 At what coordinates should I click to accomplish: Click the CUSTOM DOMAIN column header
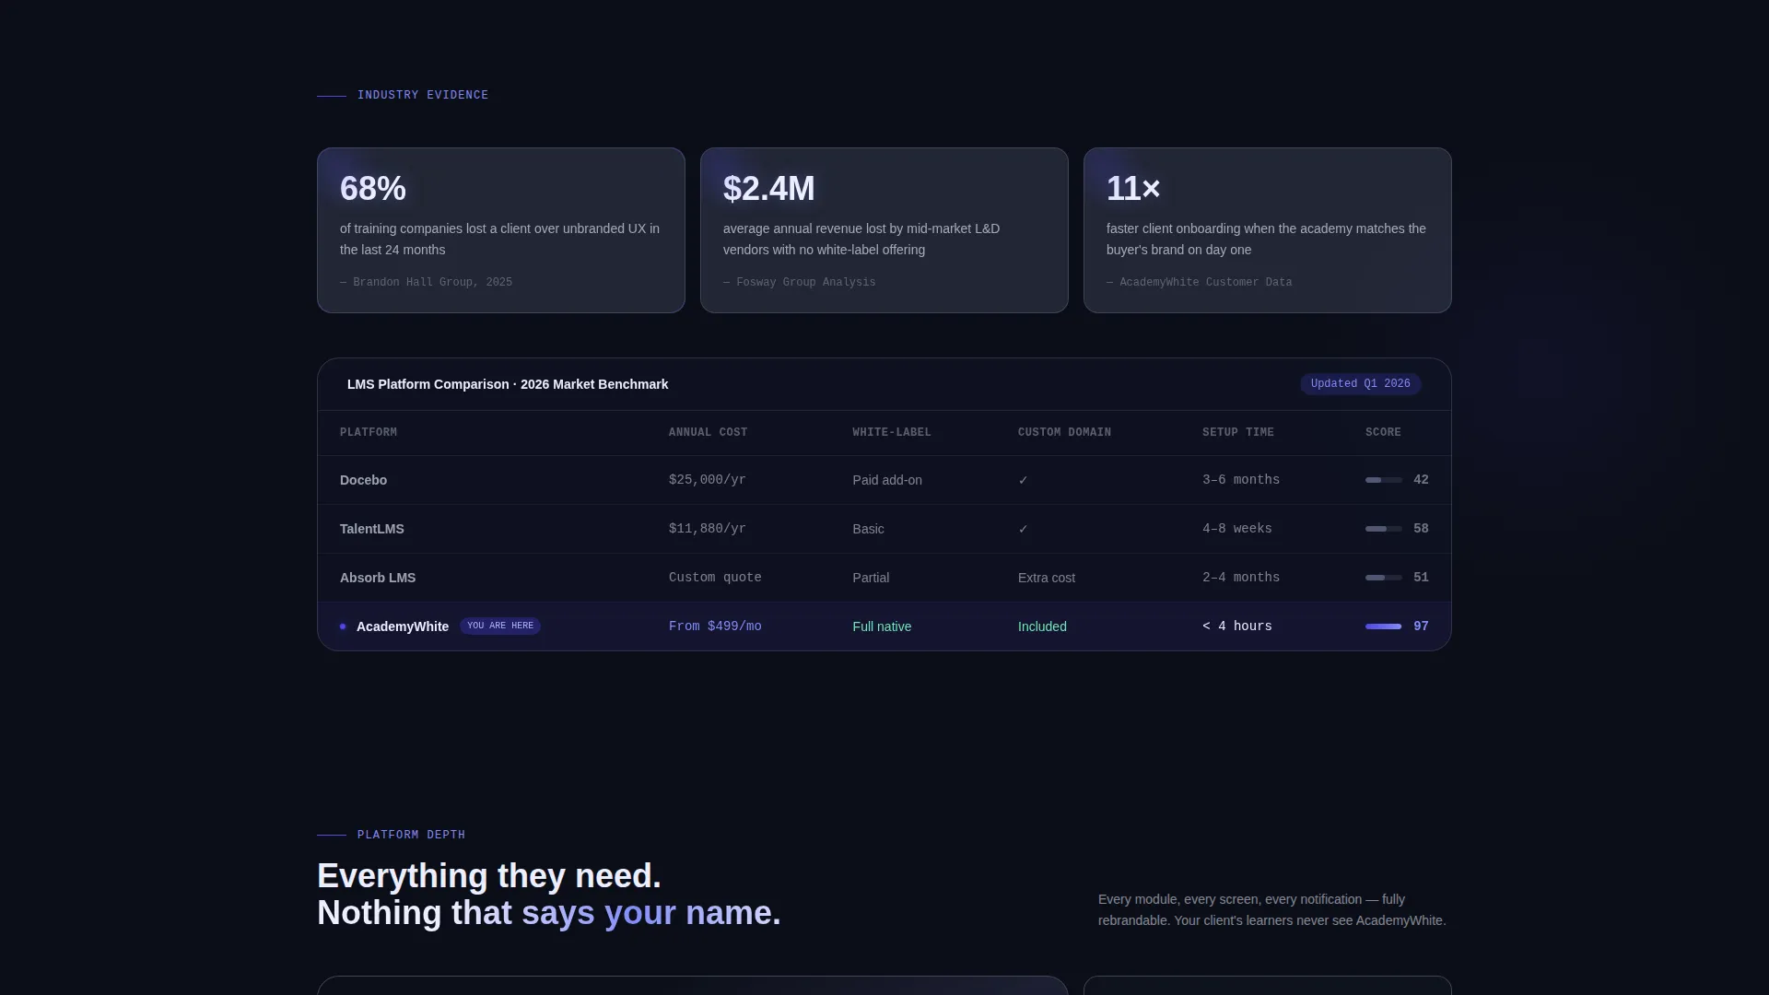[x=1064, y=432]
